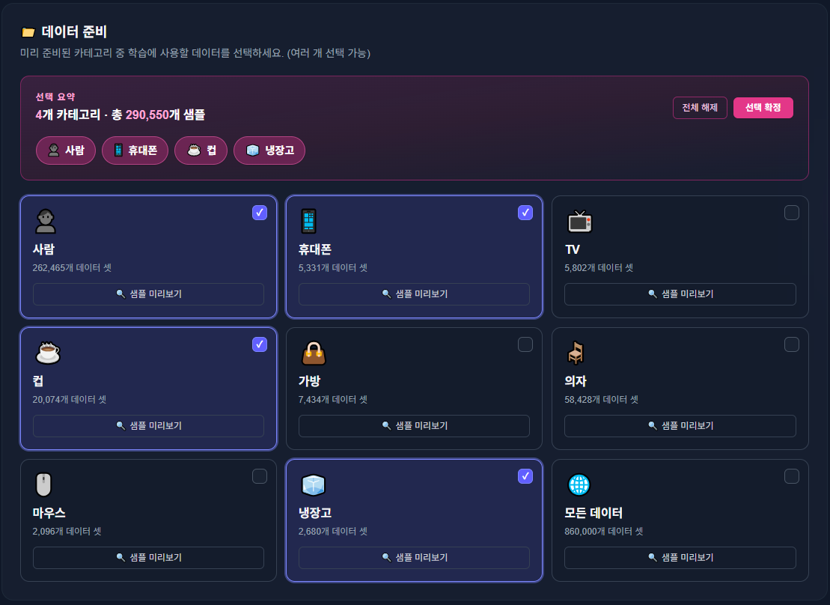Click the folder icon beside 데이터 준비 title
Image resolution: width=830 pixels, height=605 pixels.
pos(28,32)
